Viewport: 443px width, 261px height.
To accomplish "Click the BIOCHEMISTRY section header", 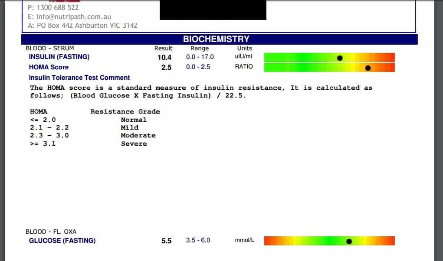I will (216, 39).
